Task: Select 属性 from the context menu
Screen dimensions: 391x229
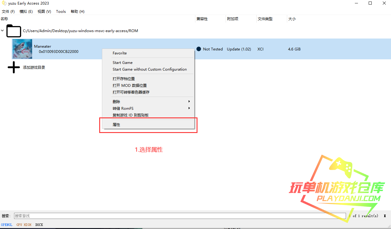Action: 116,125
